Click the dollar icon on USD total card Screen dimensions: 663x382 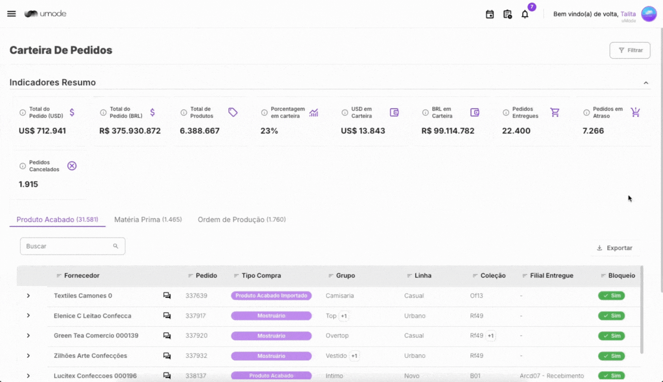coord(72,113)
